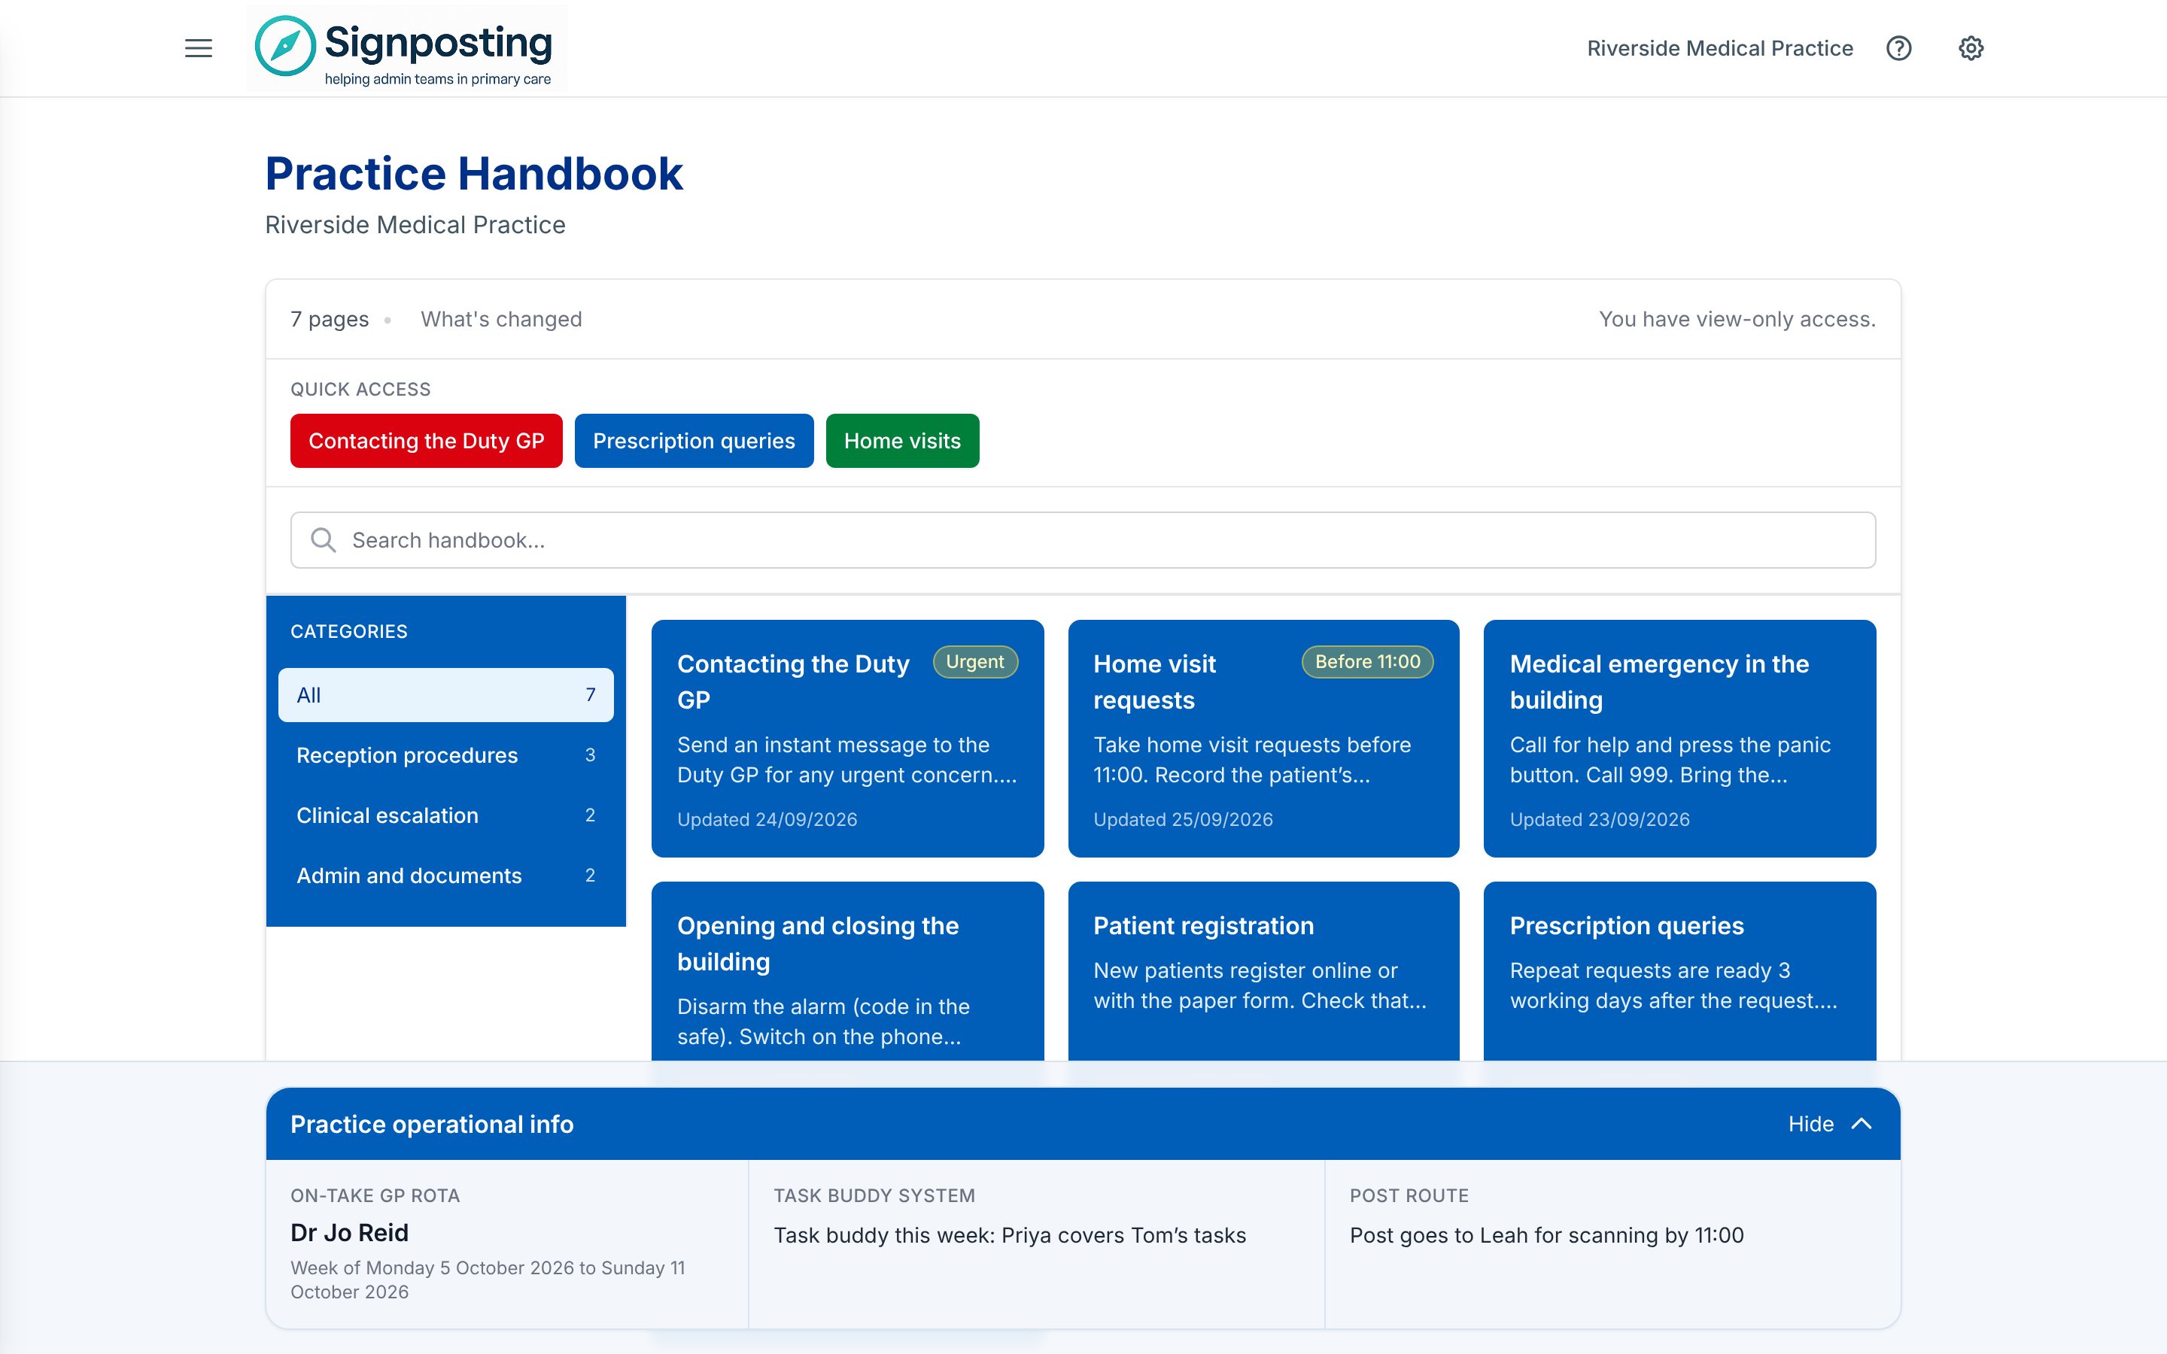Screen dimensions: 2167x1354
Task: Open the help question mark icon
Action: [1898, 48]
